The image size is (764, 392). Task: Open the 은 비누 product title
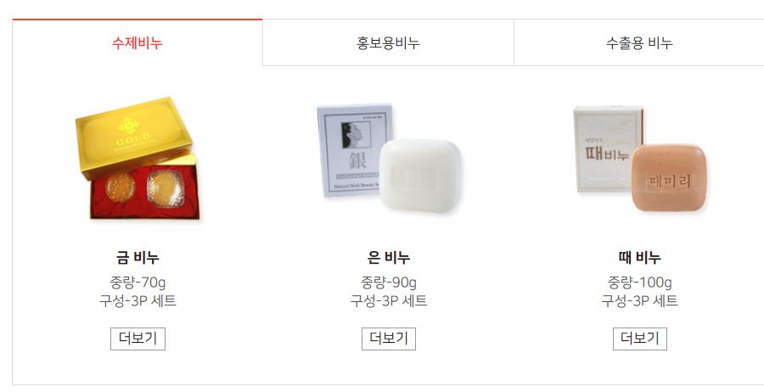389,257
